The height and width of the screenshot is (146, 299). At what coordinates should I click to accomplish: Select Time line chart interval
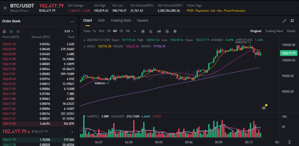coord(87,31)
